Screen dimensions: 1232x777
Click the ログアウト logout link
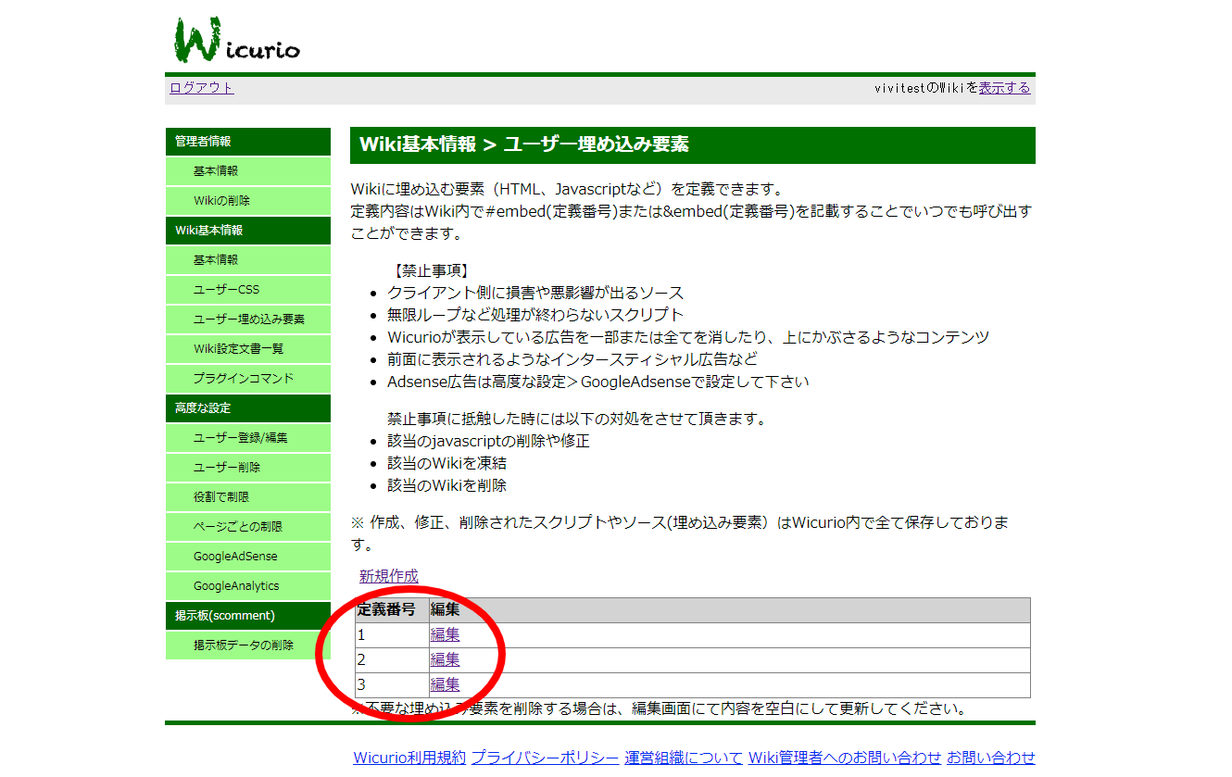point(202,88)
